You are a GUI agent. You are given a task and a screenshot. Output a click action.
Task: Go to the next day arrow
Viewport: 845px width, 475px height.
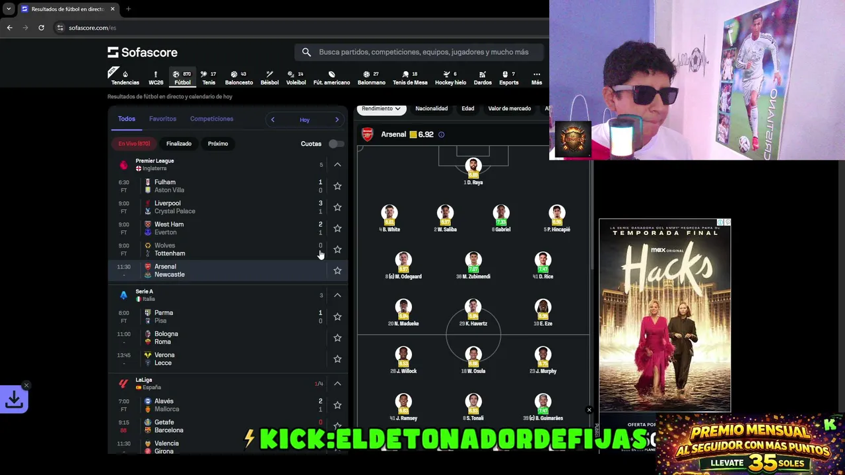[337, 119]
